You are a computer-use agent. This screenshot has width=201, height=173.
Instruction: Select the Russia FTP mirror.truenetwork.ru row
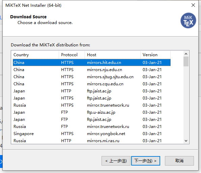click(x=92, y=127)
